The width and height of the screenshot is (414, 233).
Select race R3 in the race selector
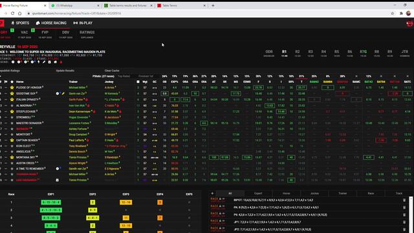[x=310, y=53]
